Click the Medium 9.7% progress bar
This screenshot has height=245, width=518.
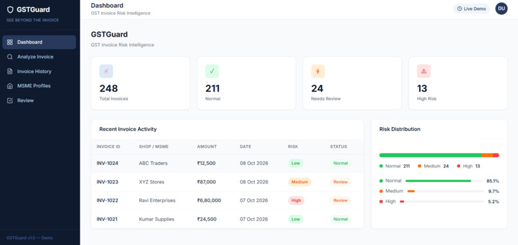445,191
